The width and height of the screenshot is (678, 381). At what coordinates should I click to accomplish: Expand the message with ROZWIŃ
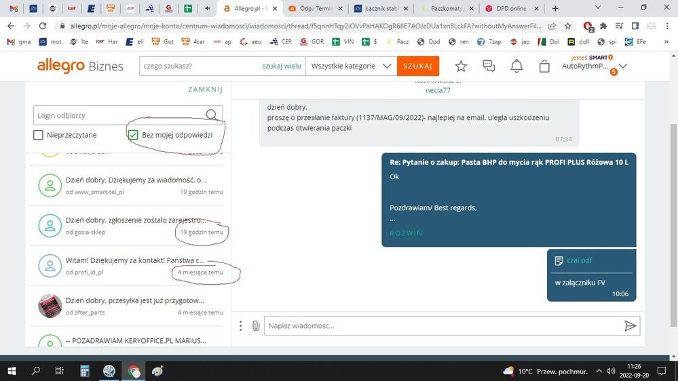coord(406,233)
